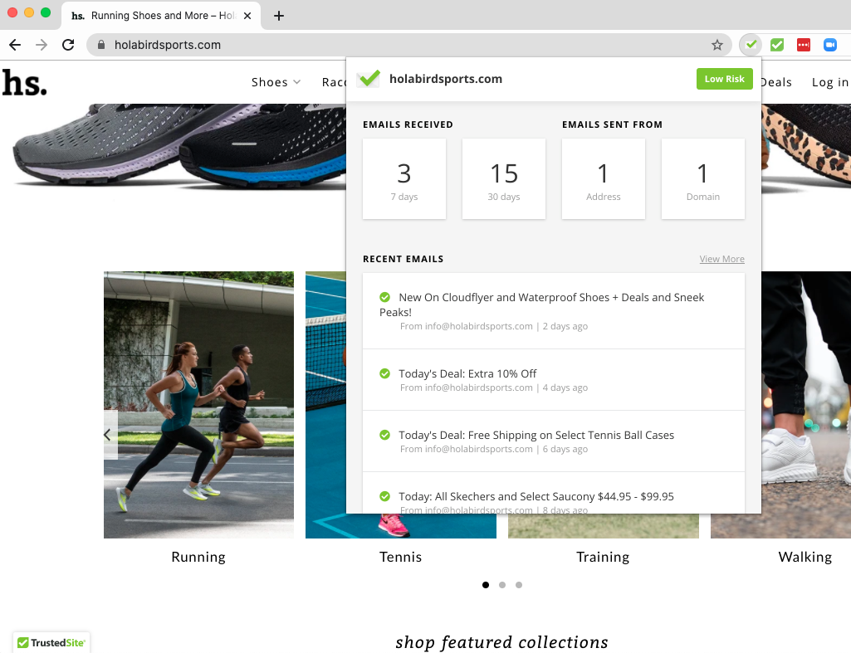Click the shop featured collections heading
The height and width of the screenshot is (653, 851).
pos(501,642)
